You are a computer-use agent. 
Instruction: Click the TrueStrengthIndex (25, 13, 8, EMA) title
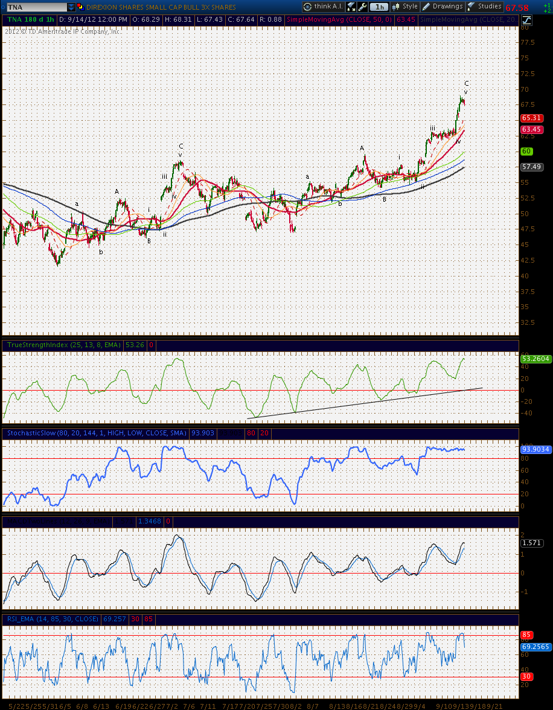(x=63, y=345)
